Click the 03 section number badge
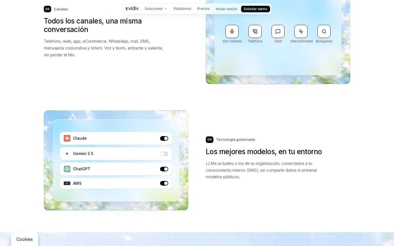Image resolution: width=394 pixels, height=246 pixels. click(47, 9)
